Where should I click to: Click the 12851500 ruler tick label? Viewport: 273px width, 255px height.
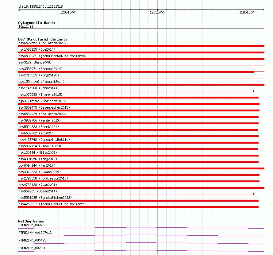[x=247, y=12]
